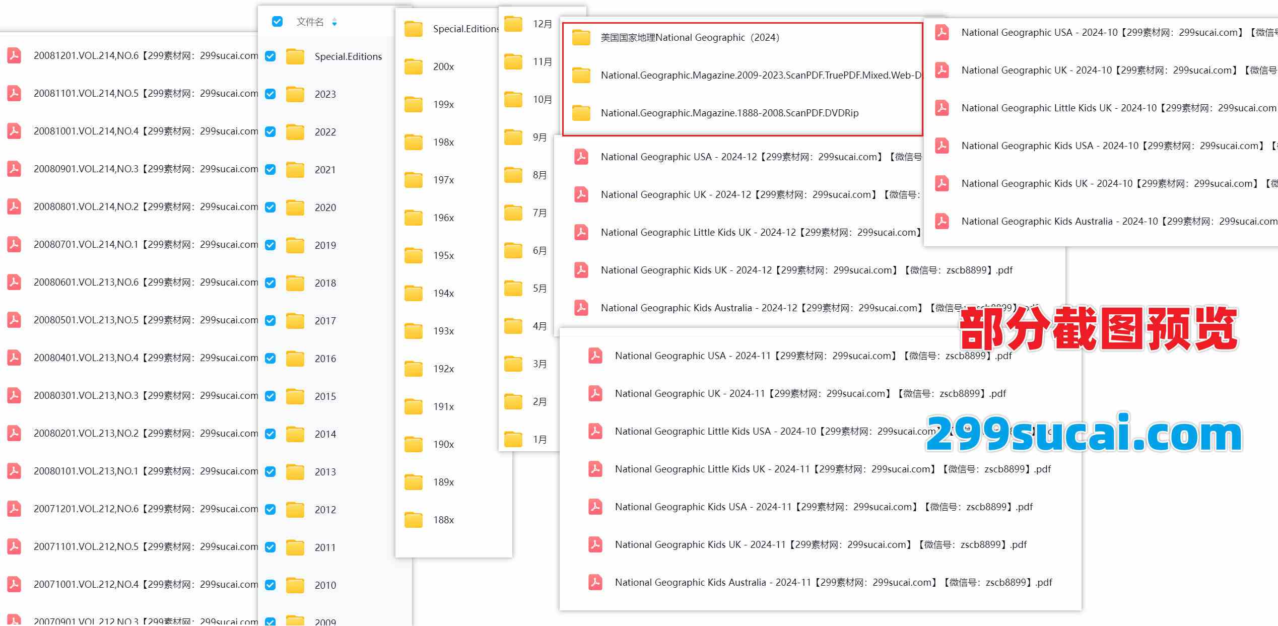Select National Geographic Kids UK - 2024-12 pdf
Screen dimensions: 1278x626
(x=806, y=270)
